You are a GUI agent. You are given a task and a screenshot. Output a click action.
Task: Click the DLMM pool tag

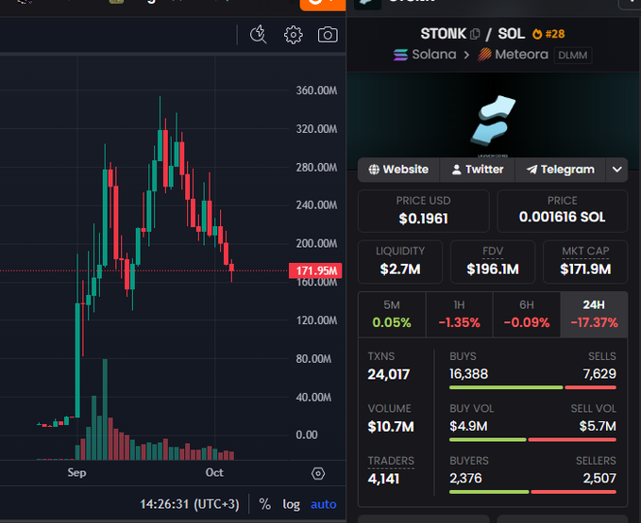pyautogui.click(x=573, y=55)
